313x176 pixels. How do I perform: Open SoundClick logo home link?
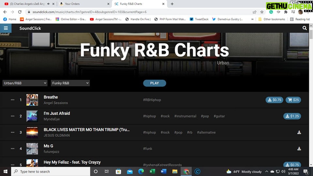click(x=30, y=28)
